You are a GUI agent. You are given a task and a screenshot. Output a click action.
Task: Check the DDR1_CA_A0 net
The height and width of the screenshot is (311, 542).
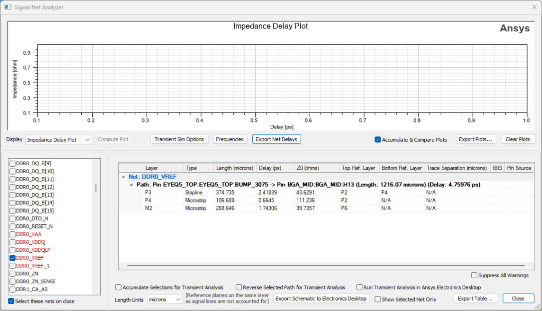pos(12,289)
